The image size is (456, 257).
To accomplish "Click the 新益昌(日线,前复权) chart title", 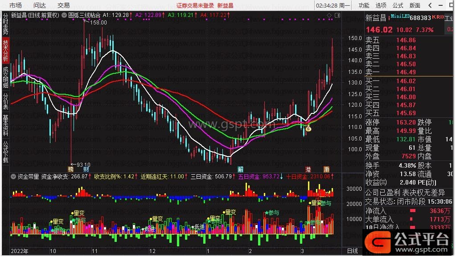I will point(35,15).
